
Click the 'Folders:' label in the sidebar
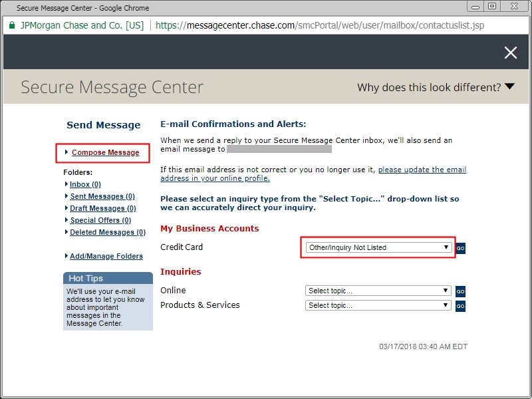click(x=78, y=172)
